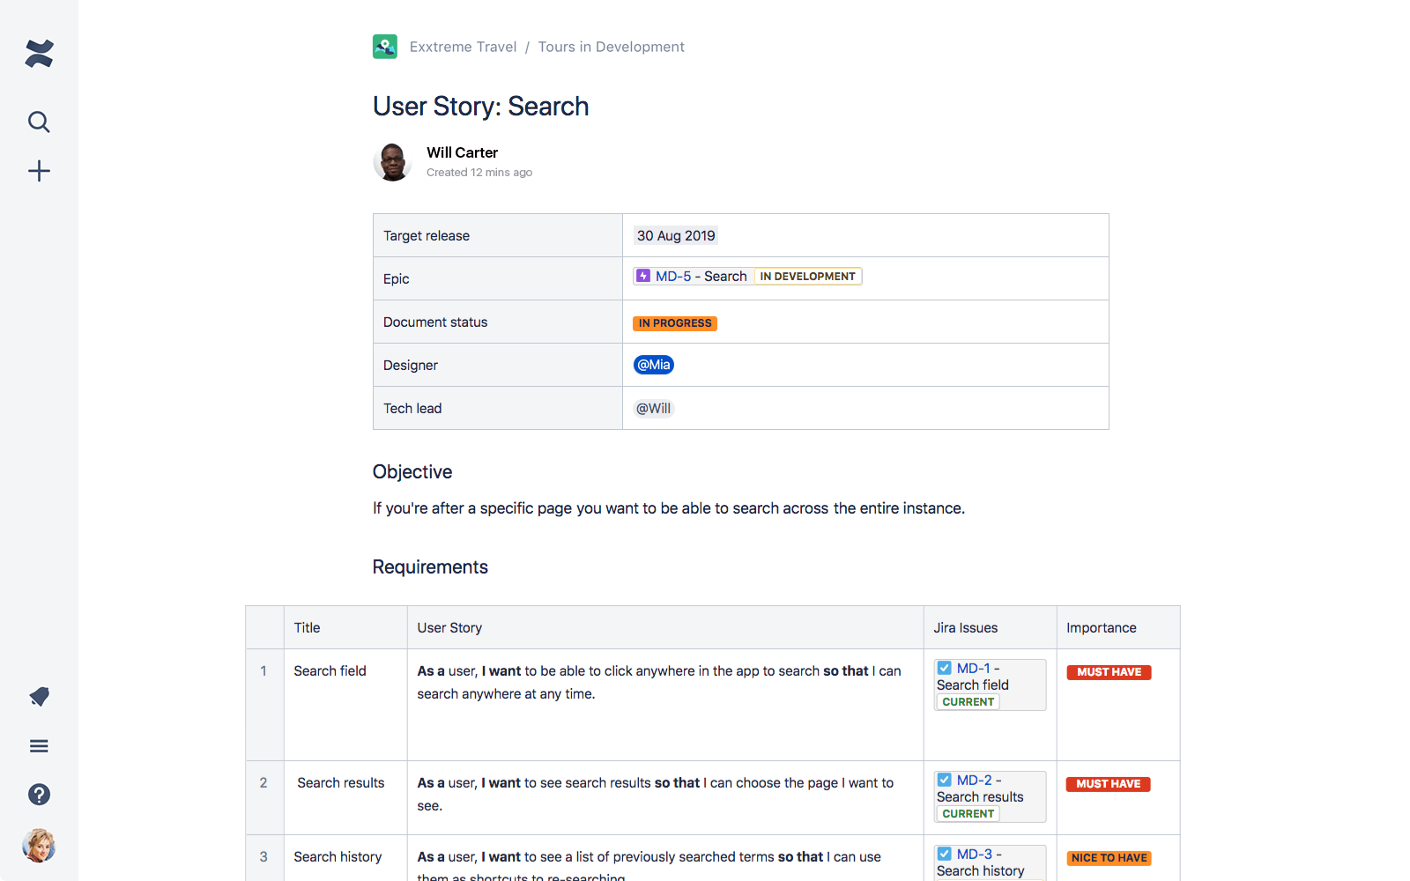The width and height of the screenshot is (1410, 881).
Task: Click Will Carter's author avatar
Action: [392, 162]
